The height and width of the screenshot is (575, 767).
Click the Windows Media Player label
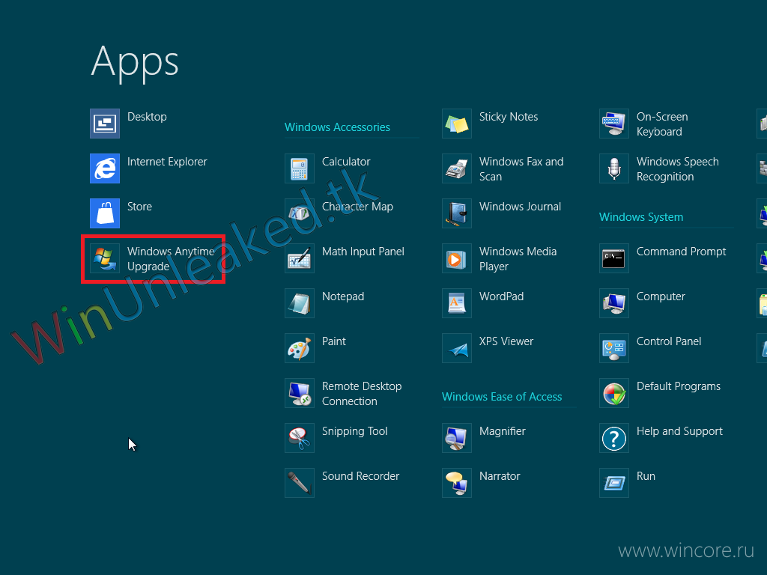(x=518, y=258)
